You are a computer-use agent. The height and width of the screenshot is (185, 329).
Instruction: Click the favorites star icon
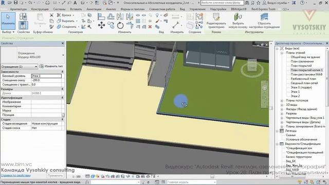[x=259, y=3]
